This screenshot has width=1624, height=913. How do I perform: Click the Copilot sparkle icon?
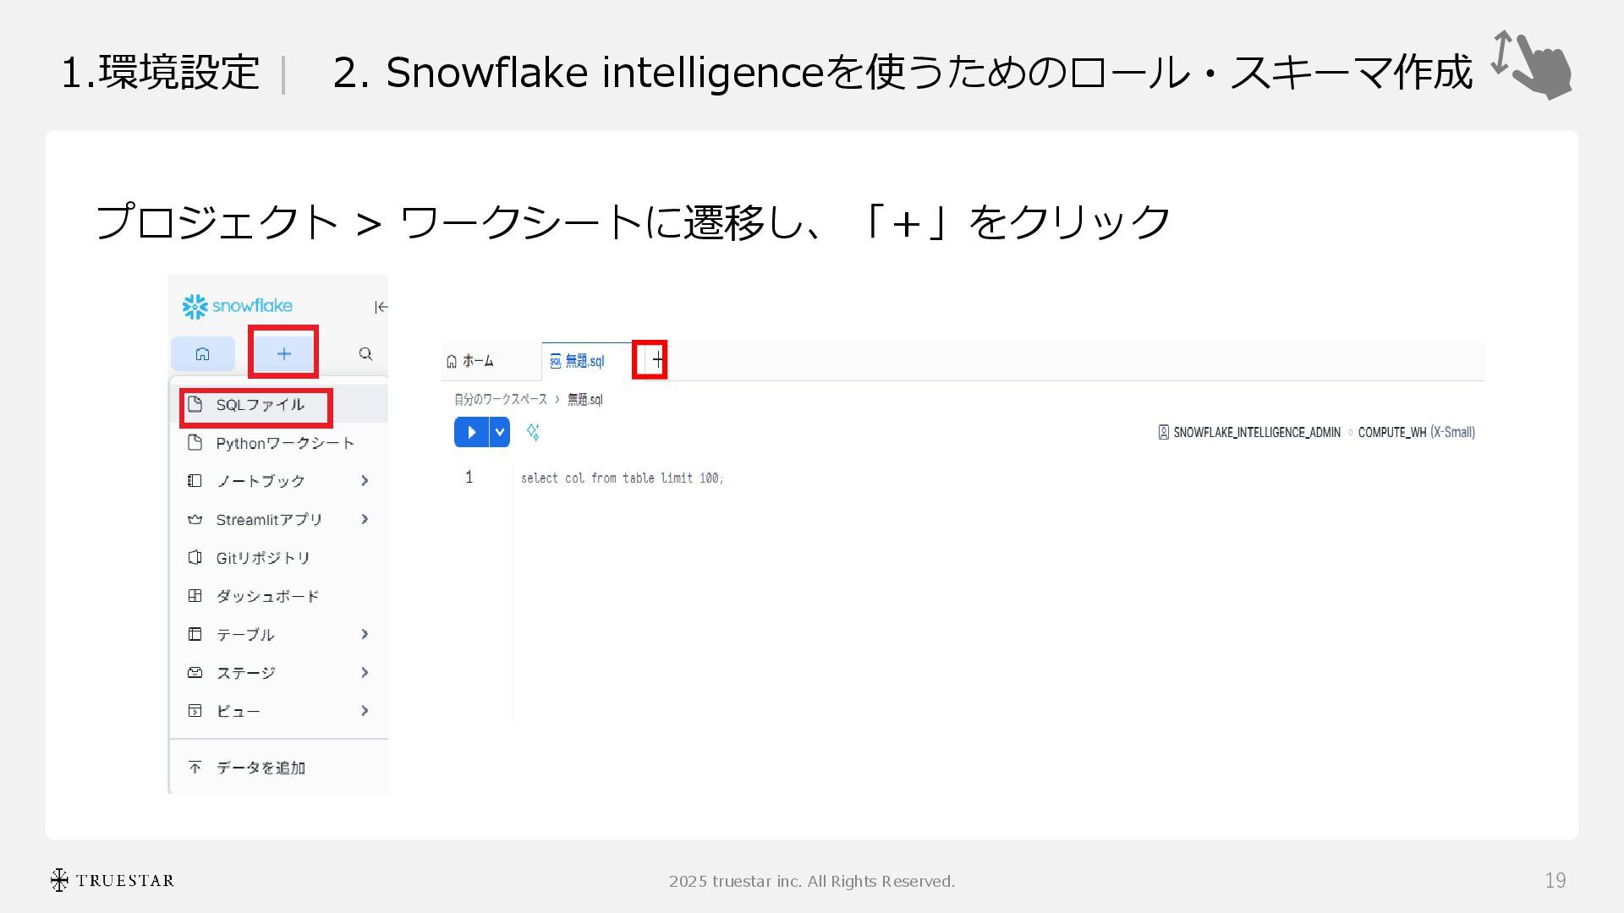coord(533,432)
